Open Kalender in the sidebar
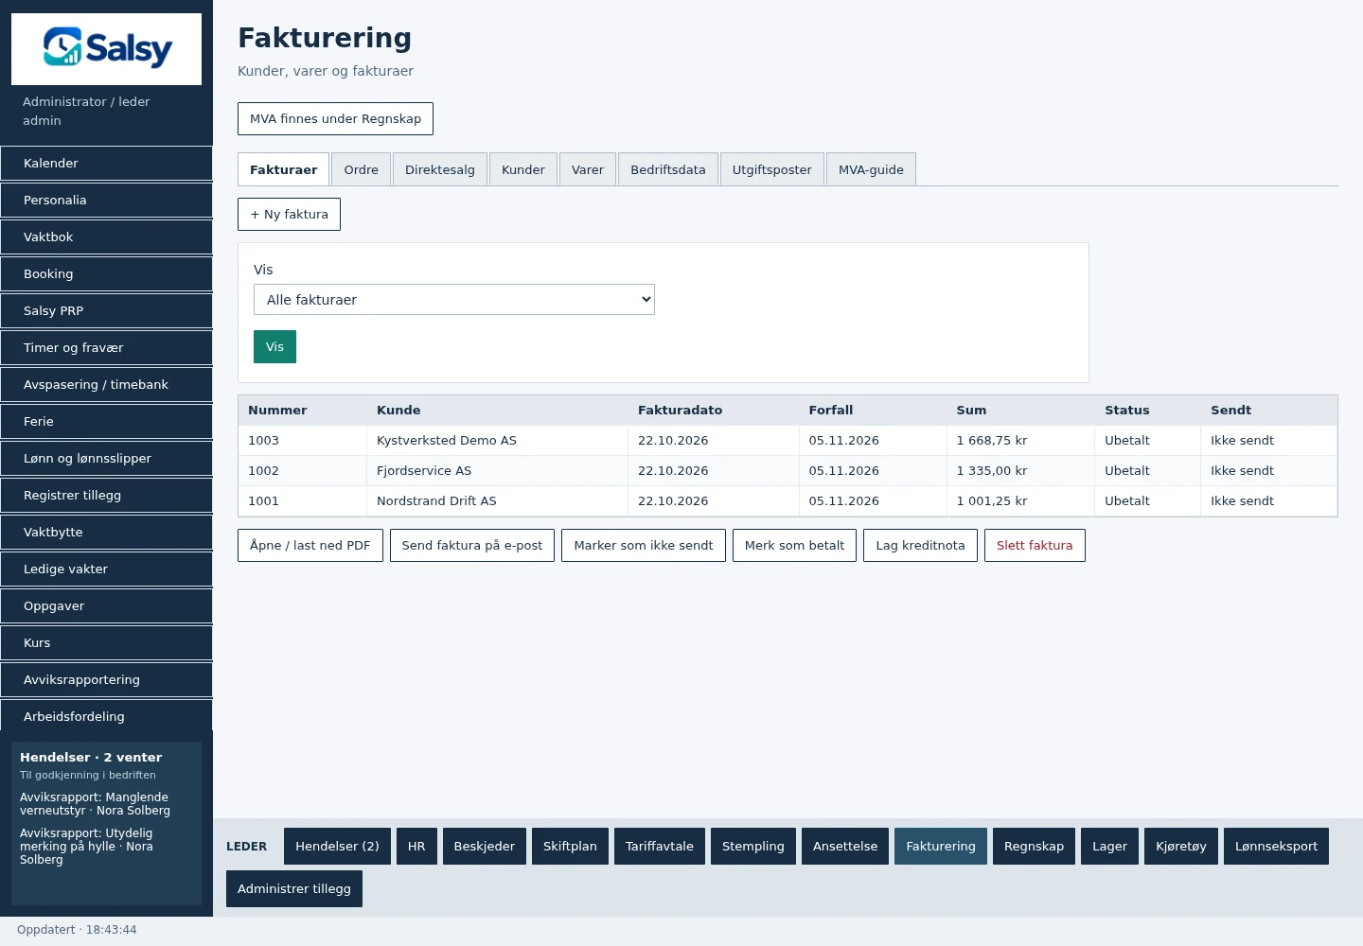 click(x=106, y=163)
